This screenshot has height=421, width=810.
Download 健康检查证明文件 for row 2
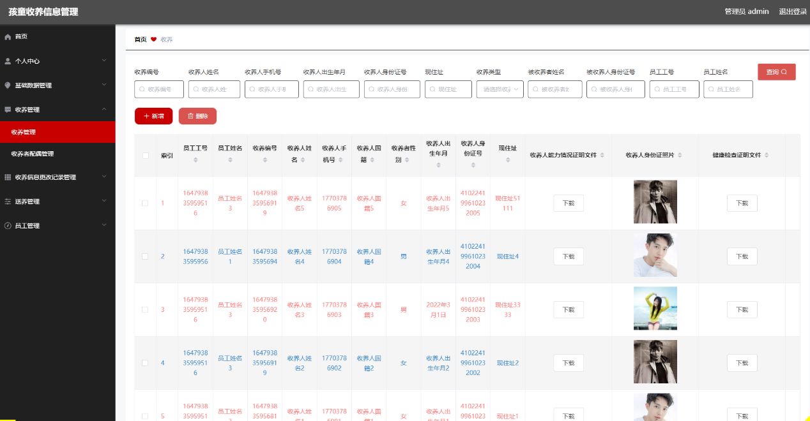(x=742, y=256)
